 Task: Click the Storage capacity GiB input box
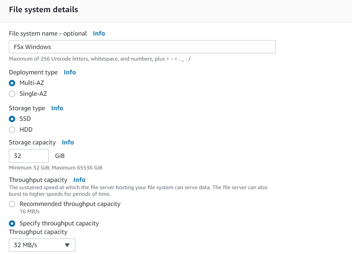pyautogui.click(x=29, y=156)
